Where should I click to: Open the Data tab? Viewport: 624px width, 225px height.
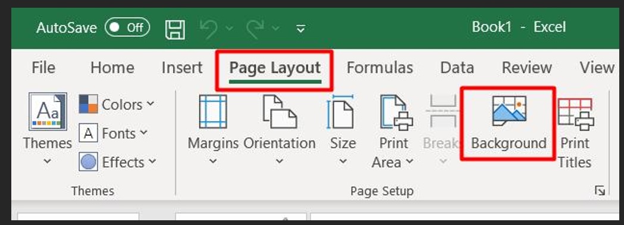tap(457, 68)
